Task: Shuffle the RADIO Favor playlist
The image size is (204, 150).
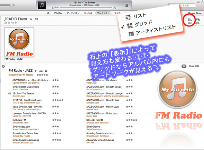Action: click(x=36, y=19)
